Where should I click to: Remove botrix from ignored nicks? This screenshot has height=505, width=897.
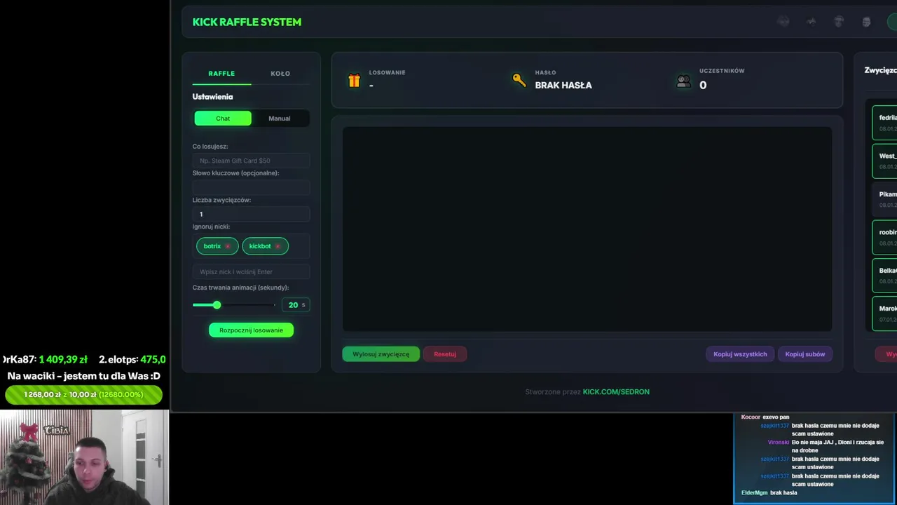point(228,246)
